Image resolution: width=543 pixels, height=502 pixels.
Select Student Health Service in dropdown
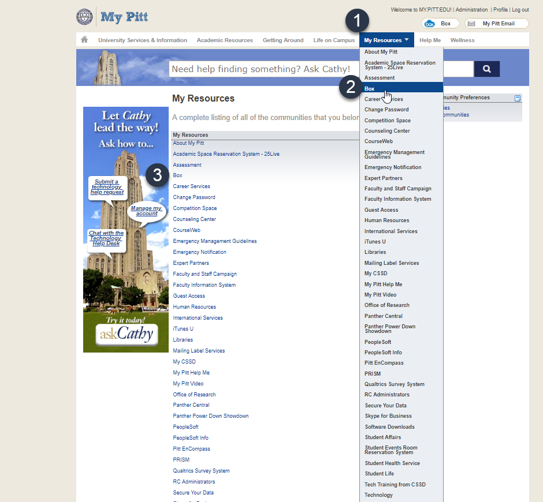pos(392,463)
